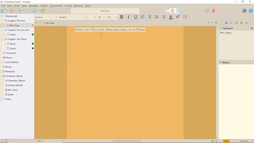Open the Navigate menu

tap(34, 6)
